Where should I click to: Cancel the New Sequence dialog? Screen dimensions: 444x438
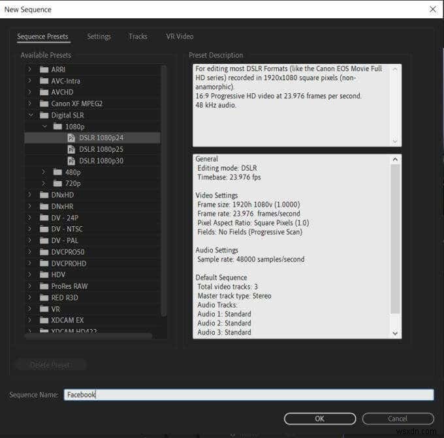click(x=398, y=419)
